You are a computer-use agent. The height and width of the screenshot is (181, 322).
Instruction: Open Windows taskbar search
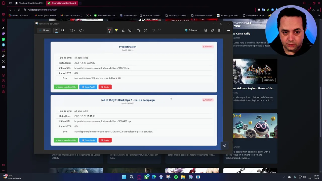point(132,177)
